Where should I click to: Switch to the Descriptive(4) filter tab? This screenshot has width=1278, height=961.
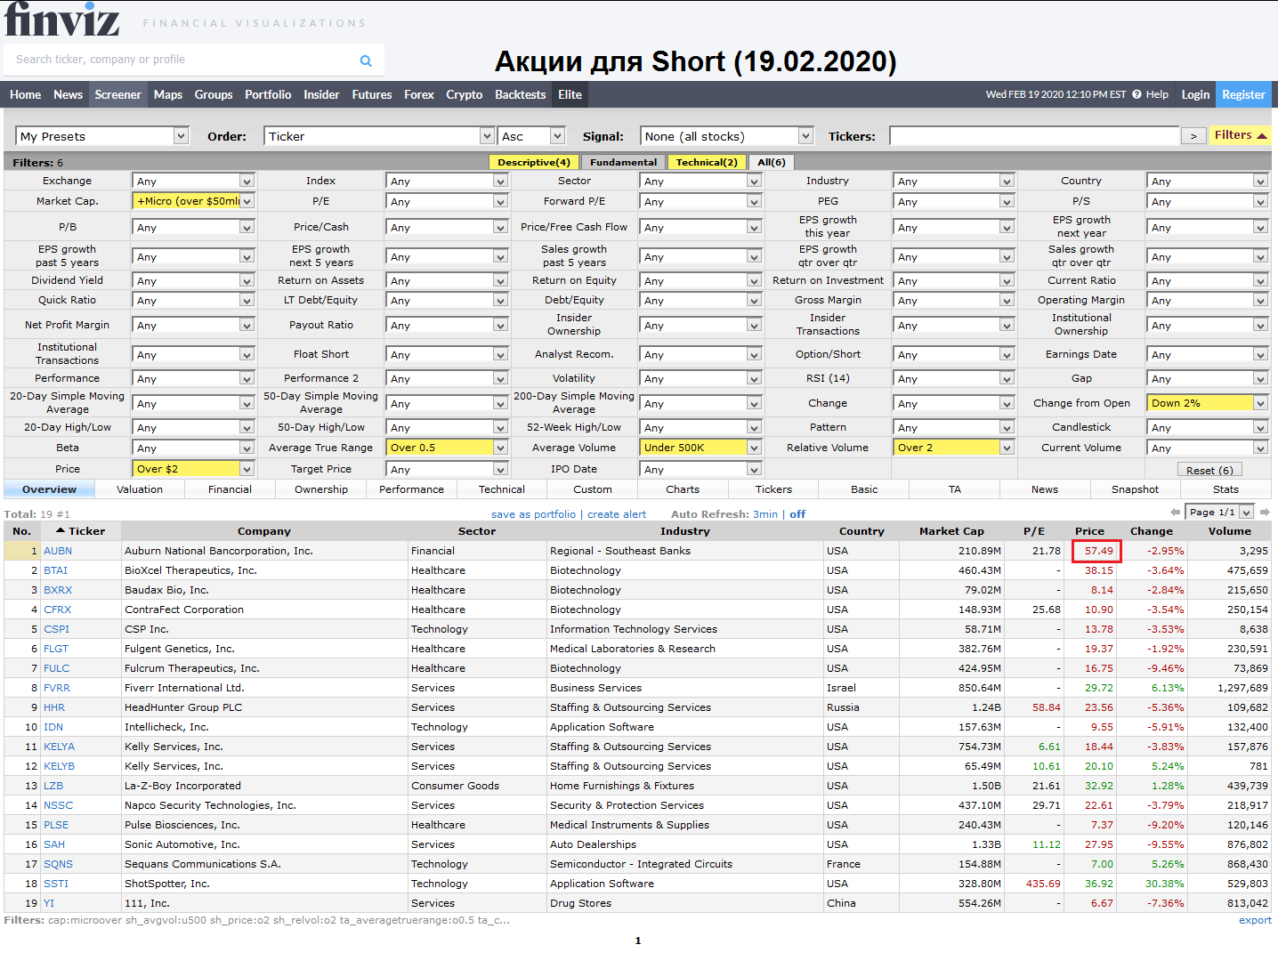534,162
